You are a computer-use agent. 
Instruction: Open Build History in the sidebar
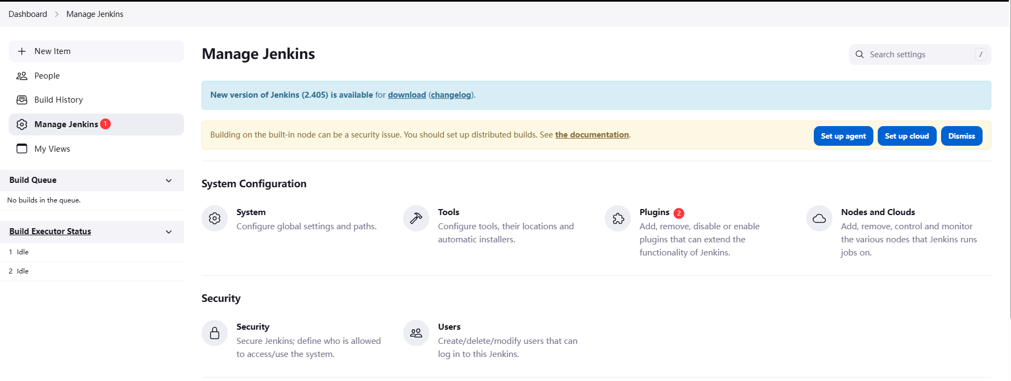(96, 100)
